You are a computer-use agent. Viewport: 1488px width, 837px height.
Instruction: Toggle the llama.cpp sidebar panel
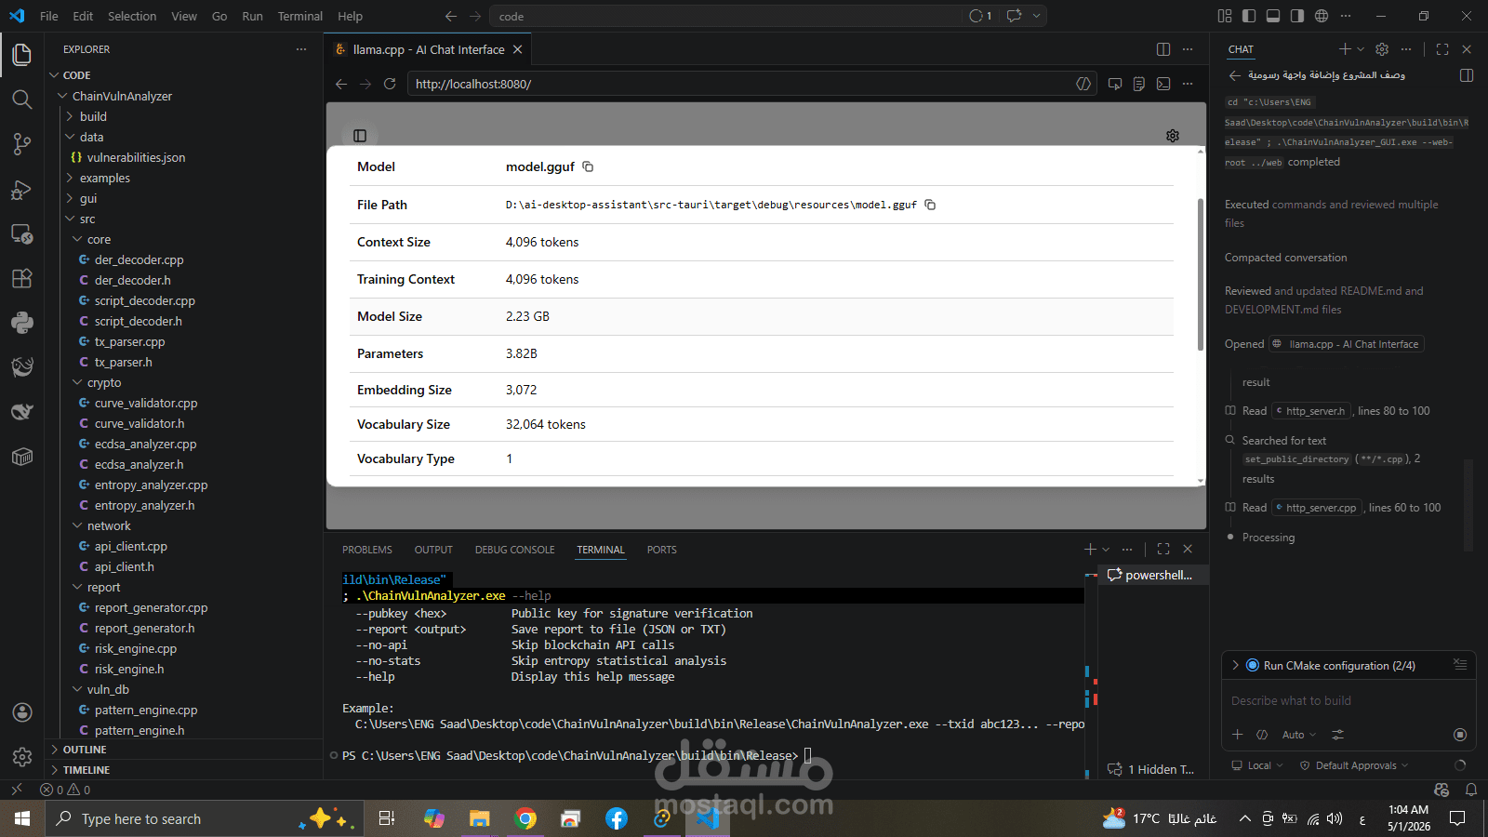coord(360,136)
